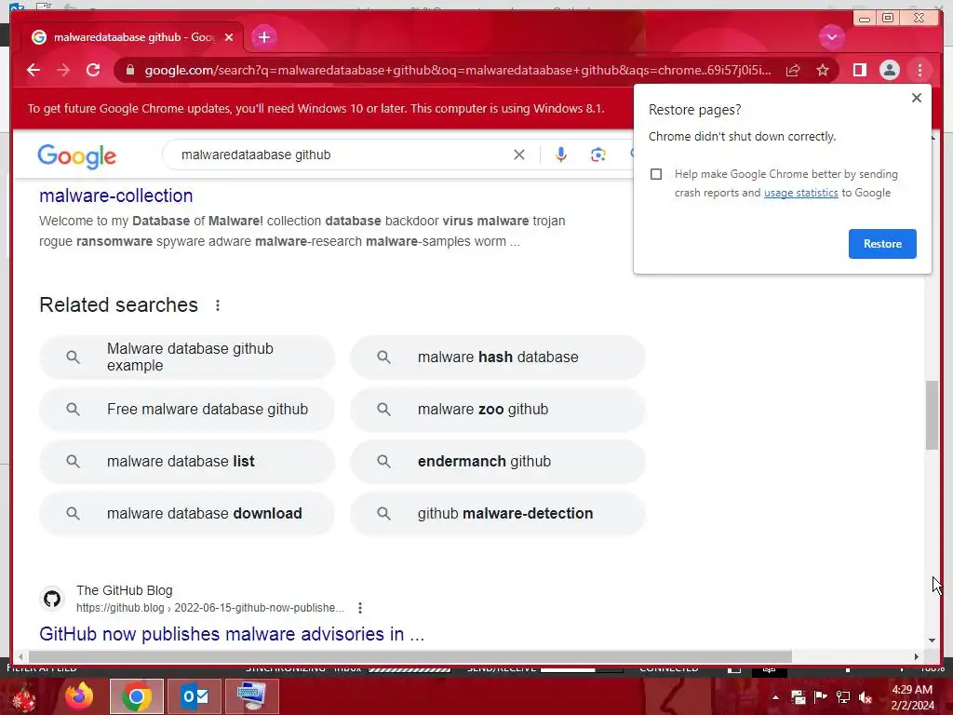Open Outlook from the taskbar
Image resolution: width=953 pixels, height=715 pixels.
point(195,696)
